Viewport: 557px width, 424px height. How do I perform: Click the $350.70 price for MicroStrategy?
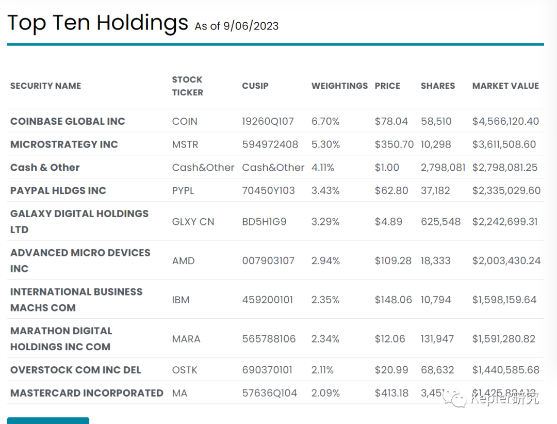(395, 144)
